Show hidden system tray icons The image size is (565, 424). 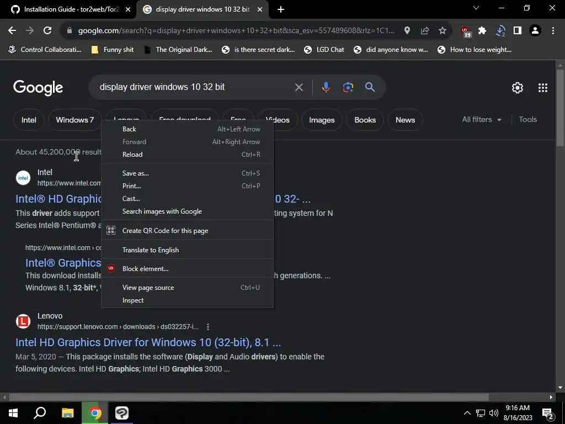pyautogui.click(x=467, y=413)
